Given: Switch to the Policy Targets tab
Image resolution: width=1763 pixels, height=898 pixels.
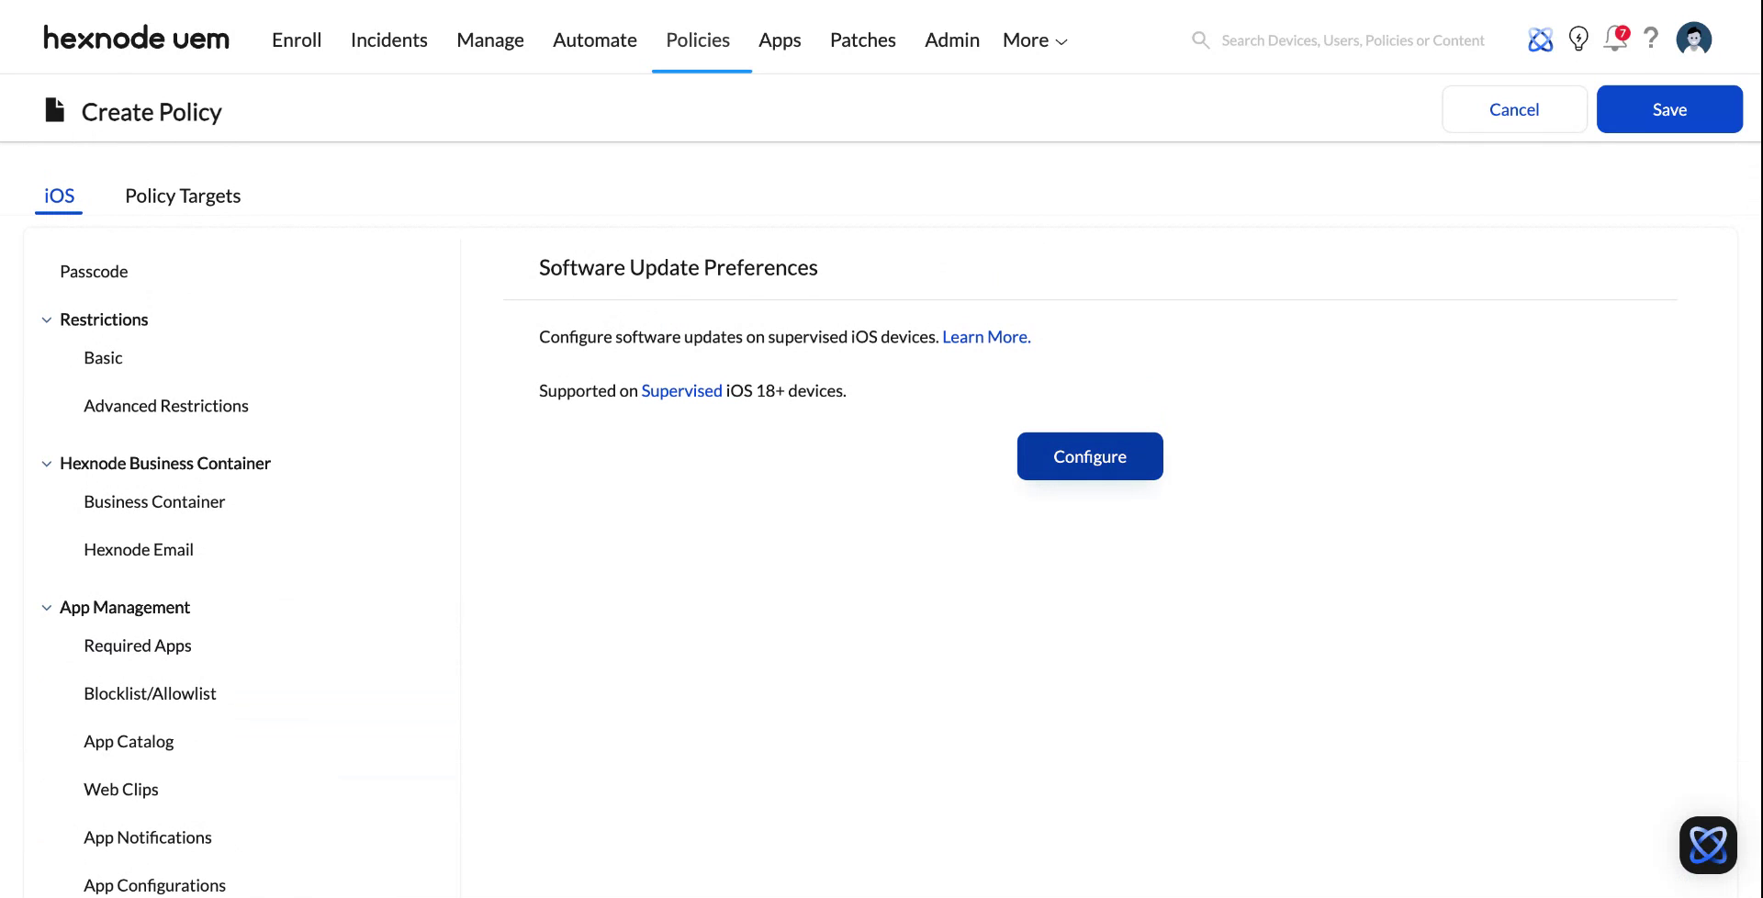Looking at the screenshot, I should 182,195.
